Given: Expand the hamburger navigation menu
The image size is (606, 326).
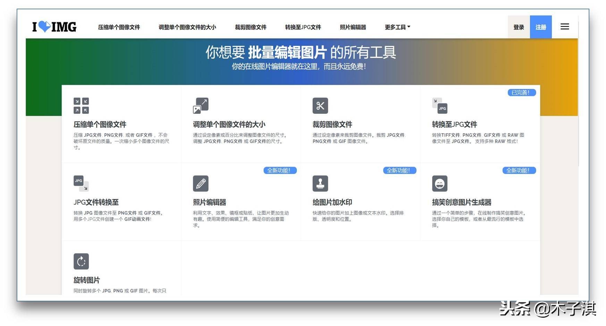Looking at the screenshot, I should (x=565, y=26).
